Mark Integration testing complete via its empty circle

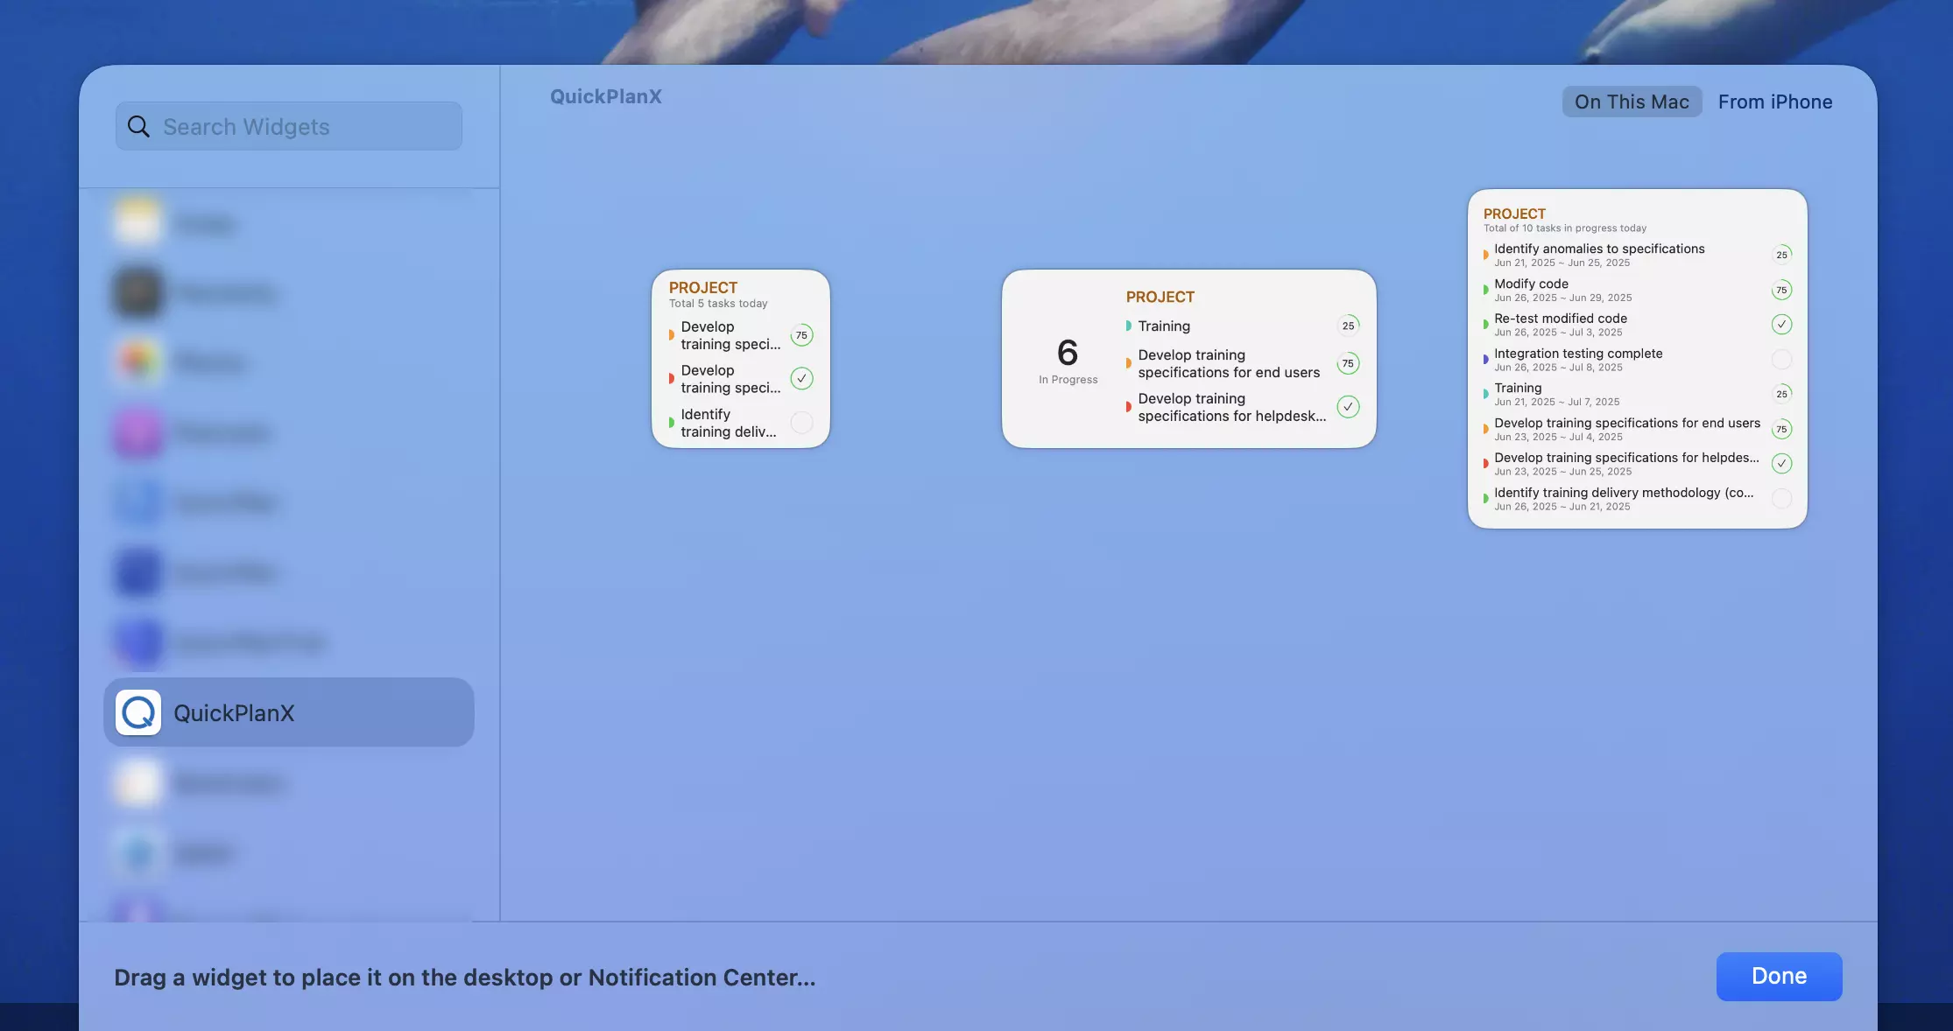pyautogui.click(x=1782, y=360)
